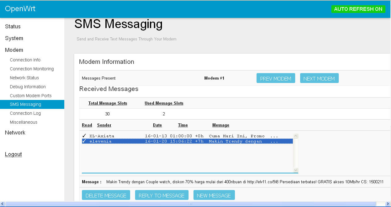Open the SMS Messaging page
The image size is (391, 207).
click(26, 104)
